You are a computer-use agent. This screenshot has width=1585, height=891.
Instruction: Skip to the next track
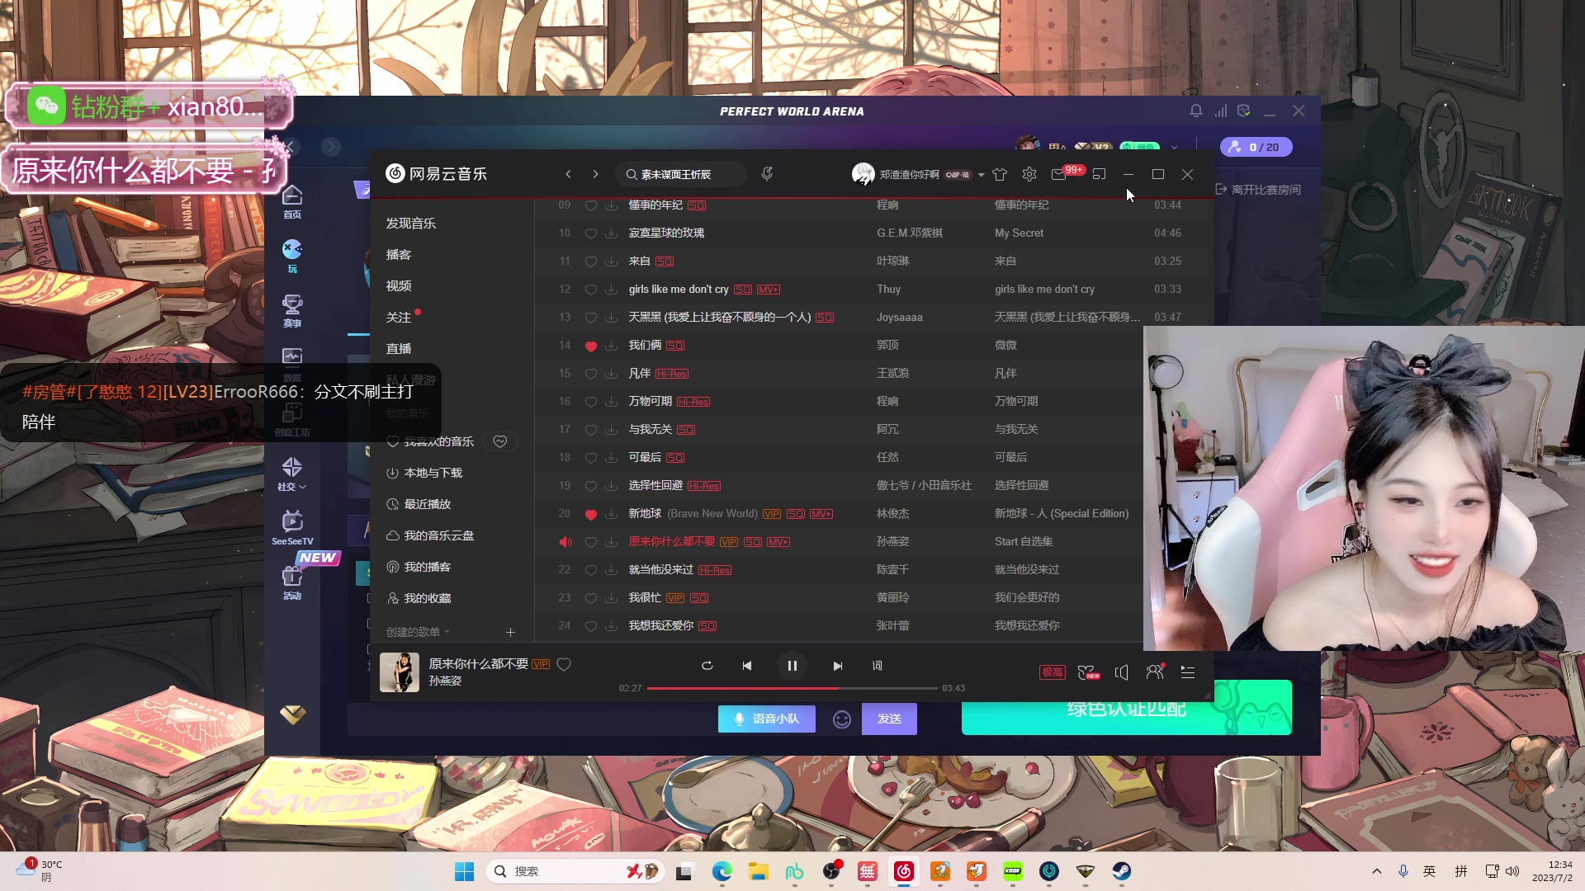[838, 666]
